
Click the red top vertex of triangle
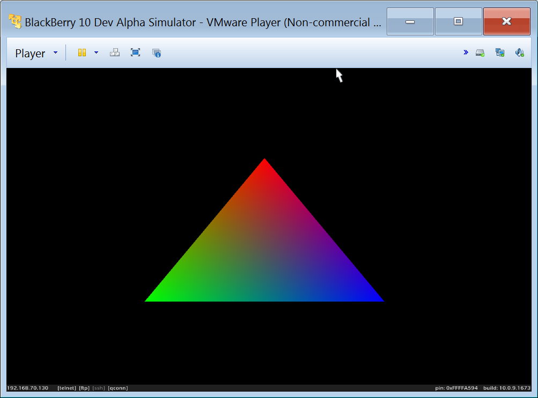[x=264, y=162]
